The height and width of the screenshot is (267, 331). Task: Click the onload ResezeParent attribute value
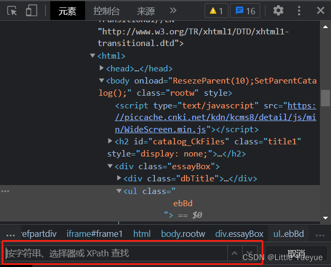click(x=207, y=87)
